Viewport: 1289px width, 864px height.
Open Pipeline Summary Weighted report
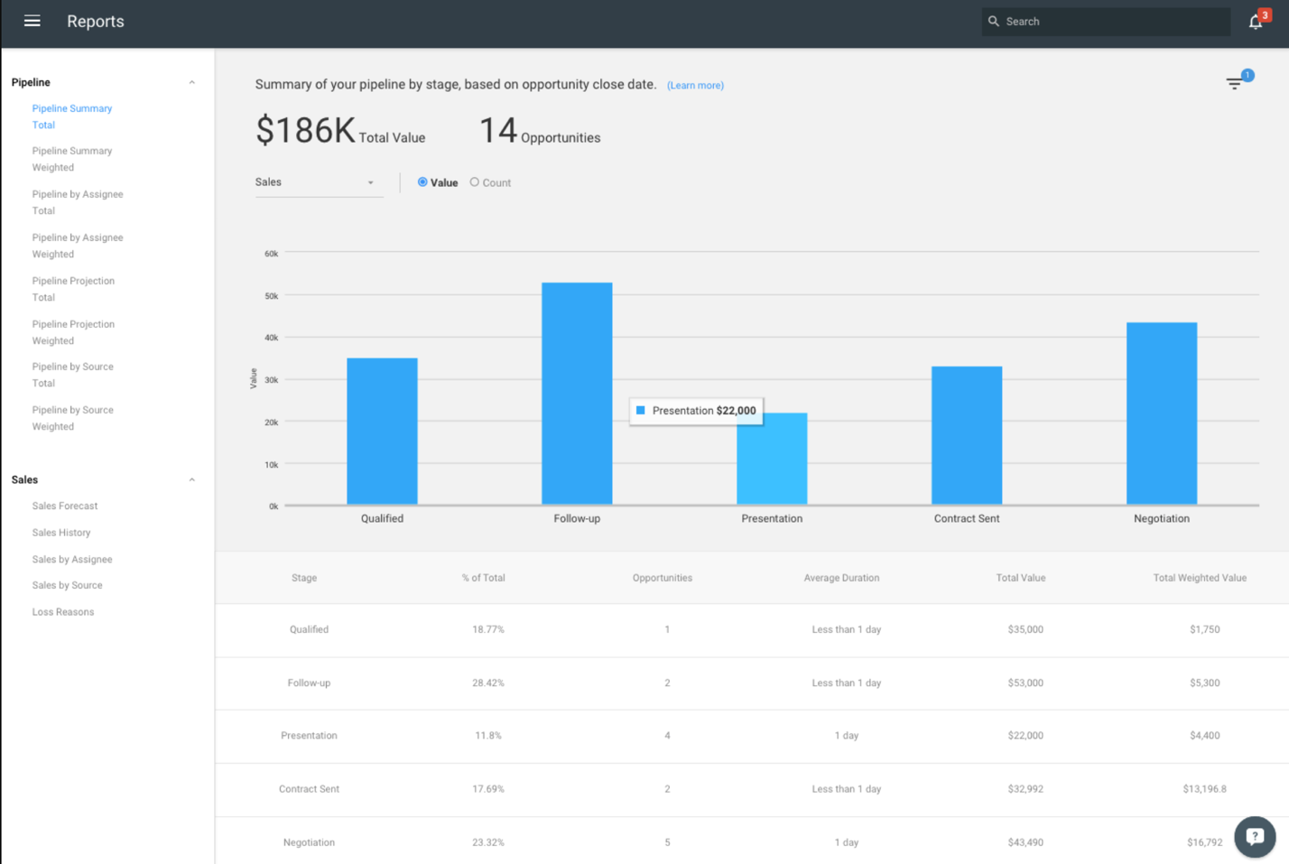coord(72,159)
